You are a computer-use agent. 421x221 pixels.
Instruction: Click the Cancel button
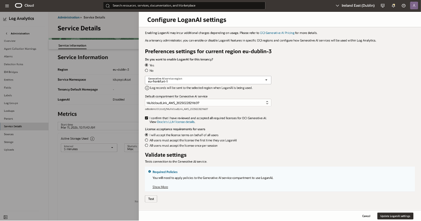[366, 216]
